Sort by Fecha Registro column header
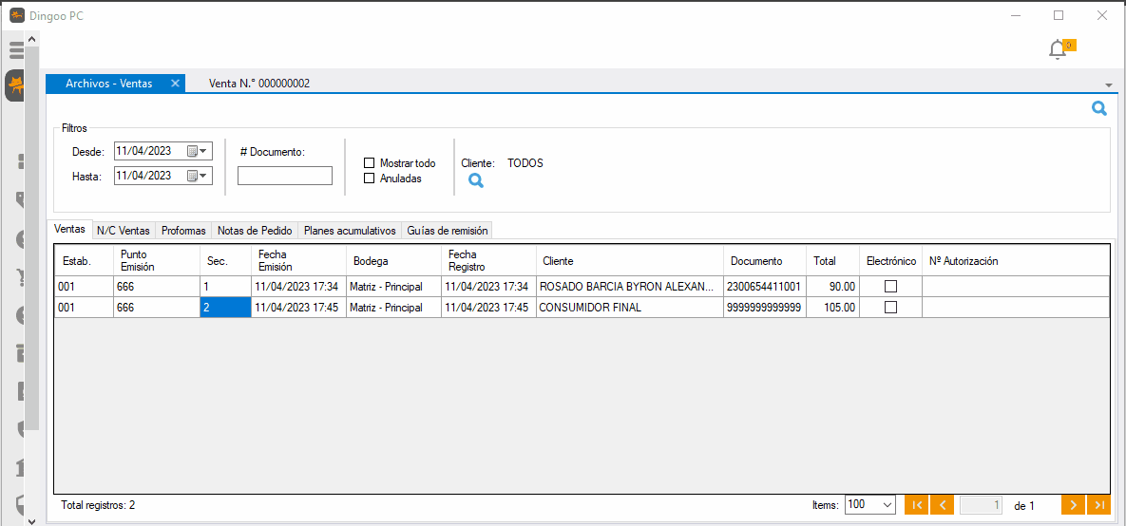The image size is (1126, 526). [488, 260]
